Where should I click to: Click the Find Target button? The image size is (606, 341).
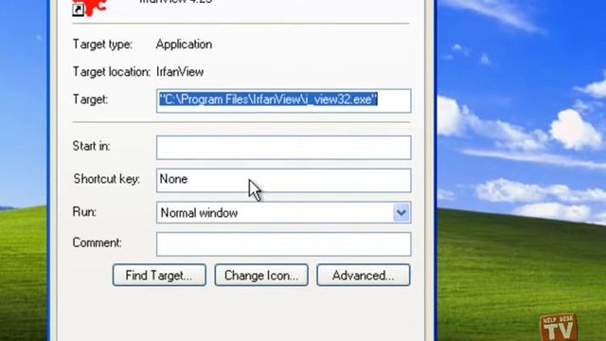159,276
